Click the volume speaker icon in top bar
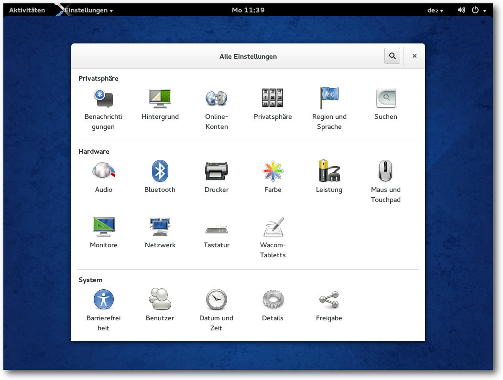 pyautogui.click(x=461, y=10)
